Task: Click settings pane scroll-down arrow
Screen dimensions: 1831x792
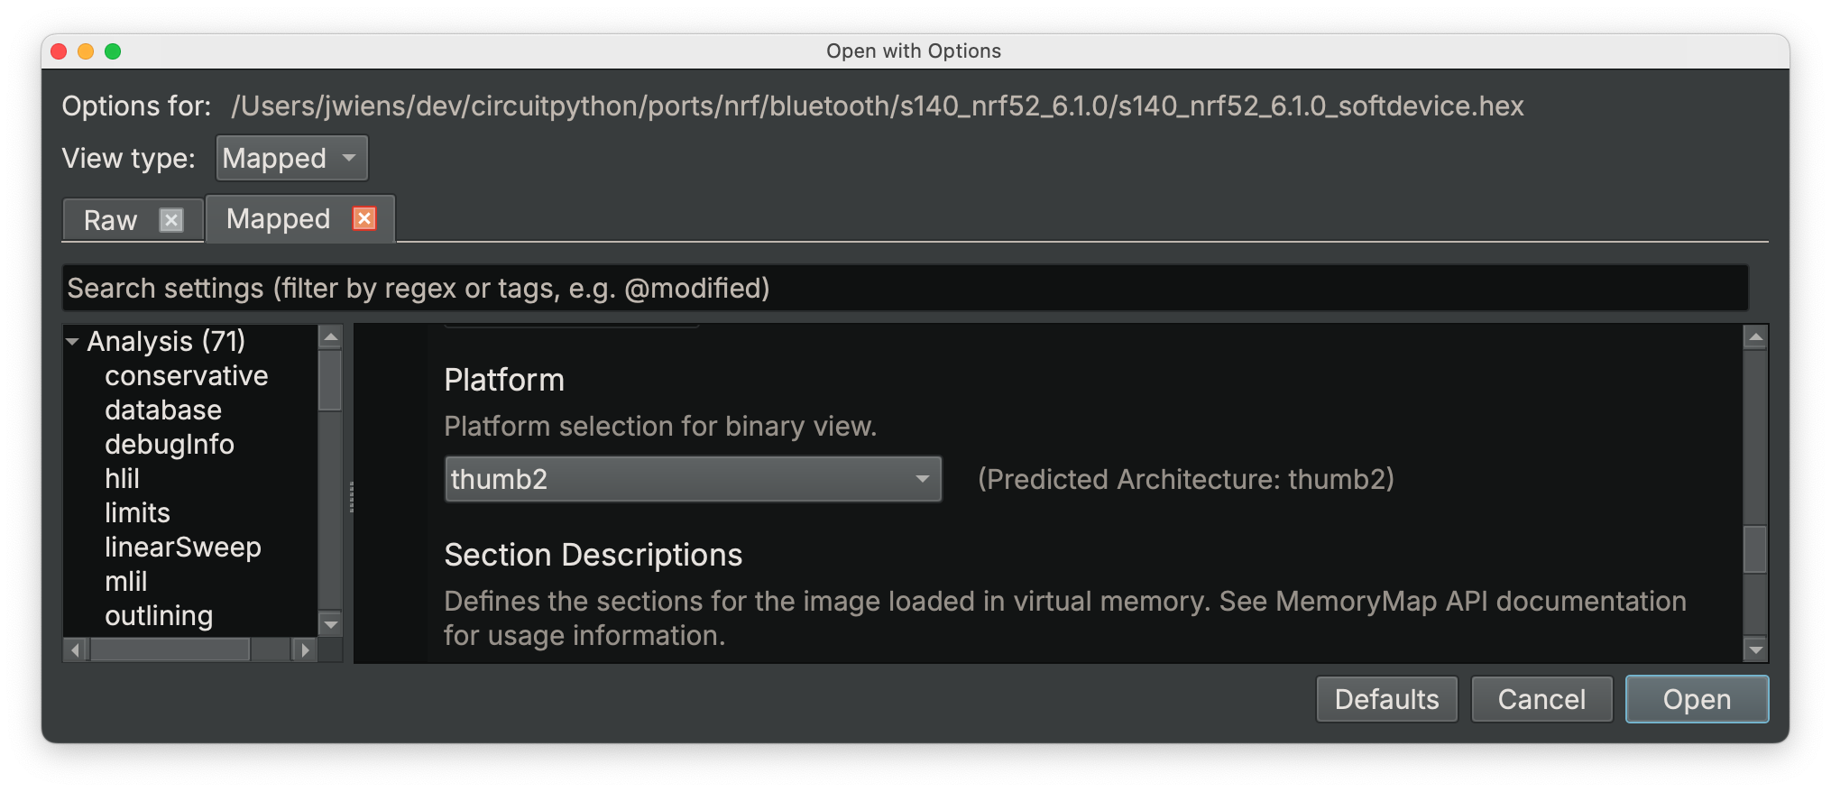Action: coord(1755,649)
